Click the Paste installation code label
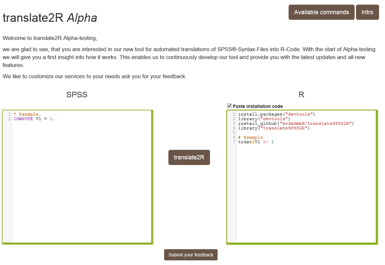Viewport: 385px width, 265px height. click(258, 106)
